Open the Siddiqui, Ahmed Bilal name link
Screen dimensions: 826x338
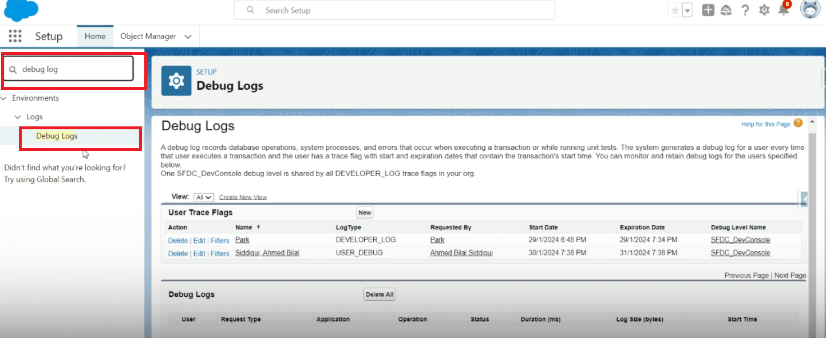click(x=267, y=253)
